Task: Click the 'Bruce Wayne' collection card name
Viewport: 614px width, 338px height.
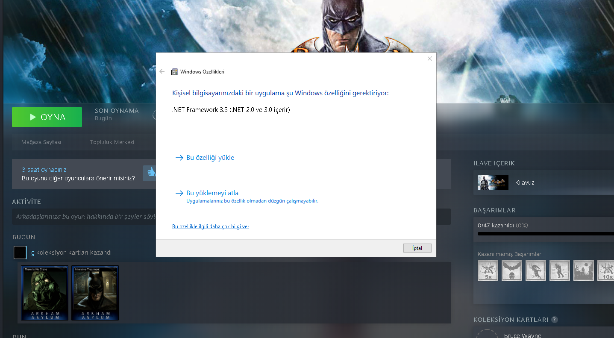Action: [523, 335]
